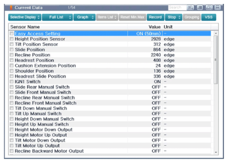The image size is (228, 163).
Task: Check the Cushion Extension Position checkbox
Action: [12, 66]
